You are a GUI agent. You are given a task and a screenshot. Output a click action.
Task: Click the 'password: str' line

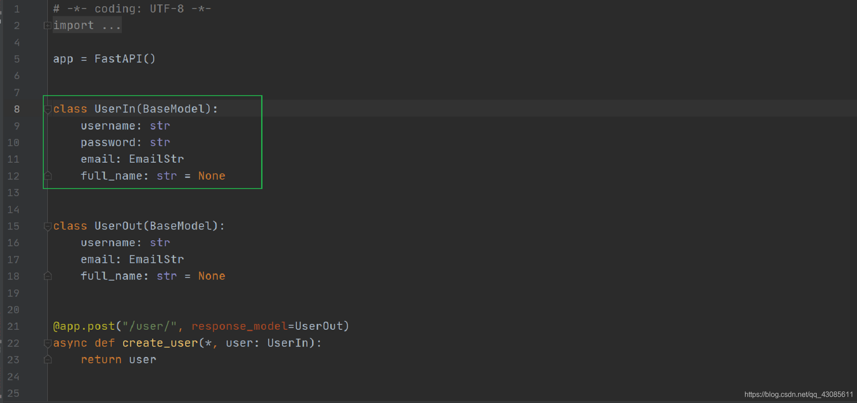[125, 143]
